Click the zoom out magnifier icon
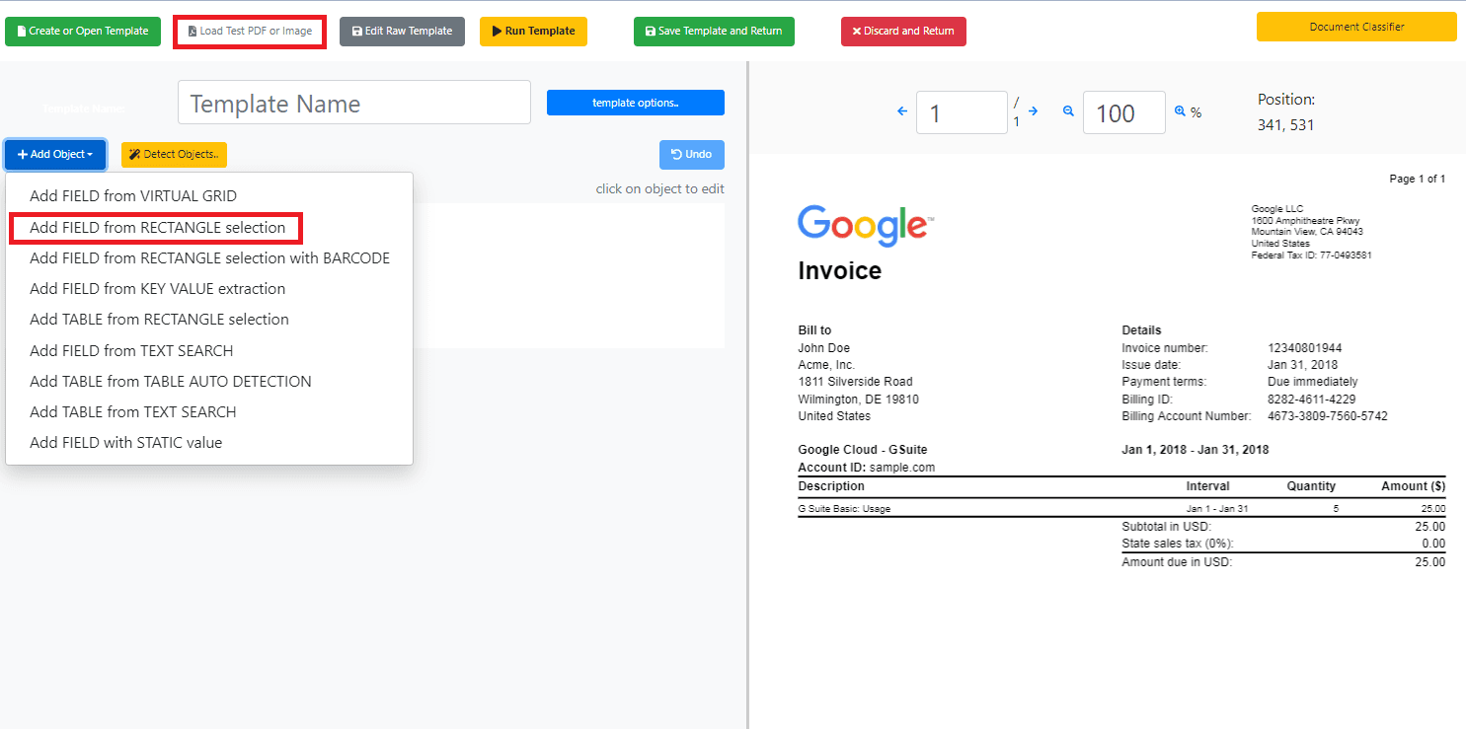1466x729 pixels. coord(1067,111)
